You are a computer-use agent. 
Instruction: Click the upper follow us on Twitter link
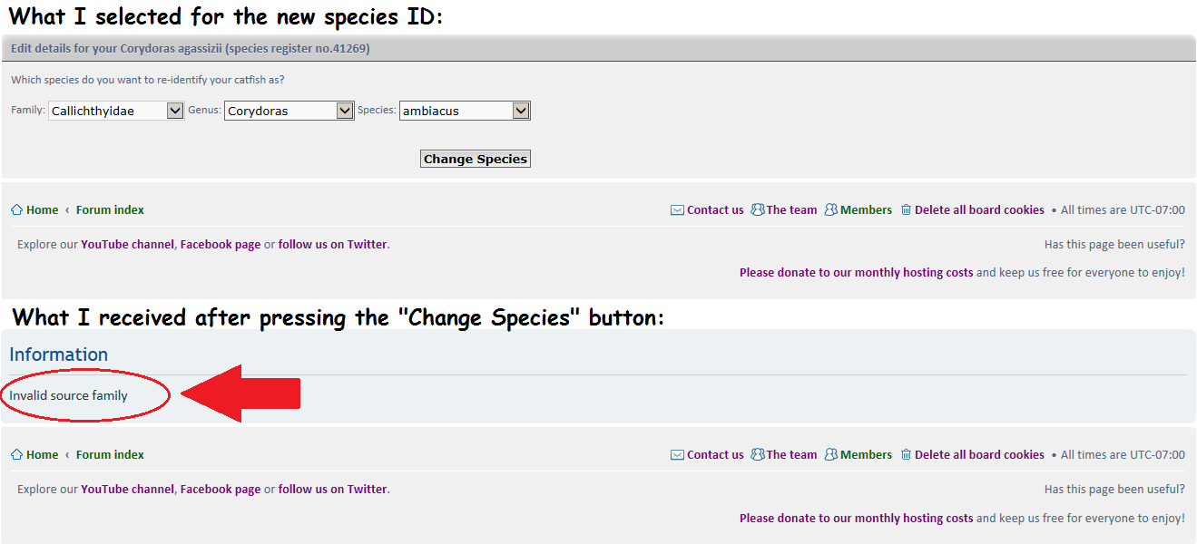click(333, 244)
